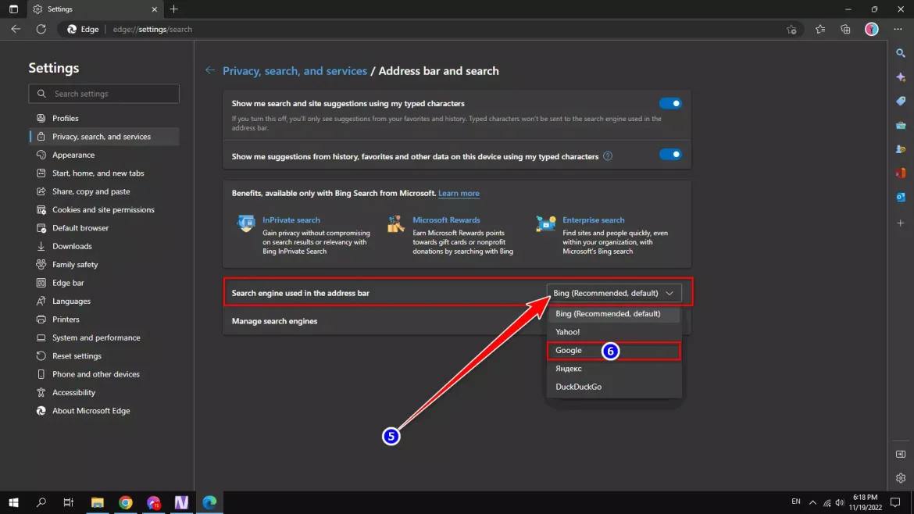Open tab actions menu icon
Screen dimensions: 914x514
tap(13, 9)
